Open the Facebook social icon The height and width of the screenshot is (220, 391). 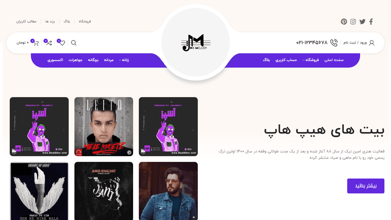371,21
